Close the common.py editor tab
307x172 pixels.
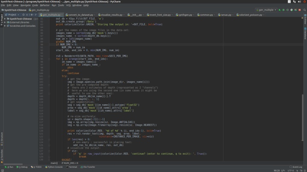coord(214,15)
